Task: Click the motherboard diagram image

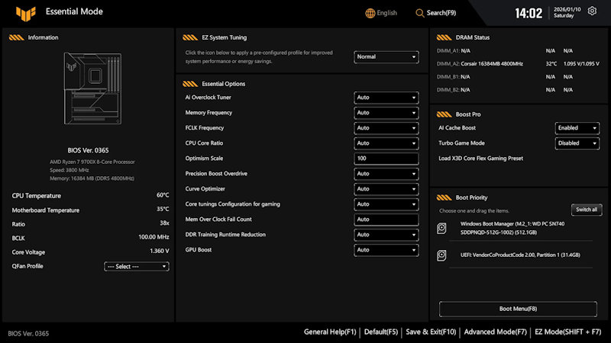Action: pyautogui.click(x=92, y=88)
